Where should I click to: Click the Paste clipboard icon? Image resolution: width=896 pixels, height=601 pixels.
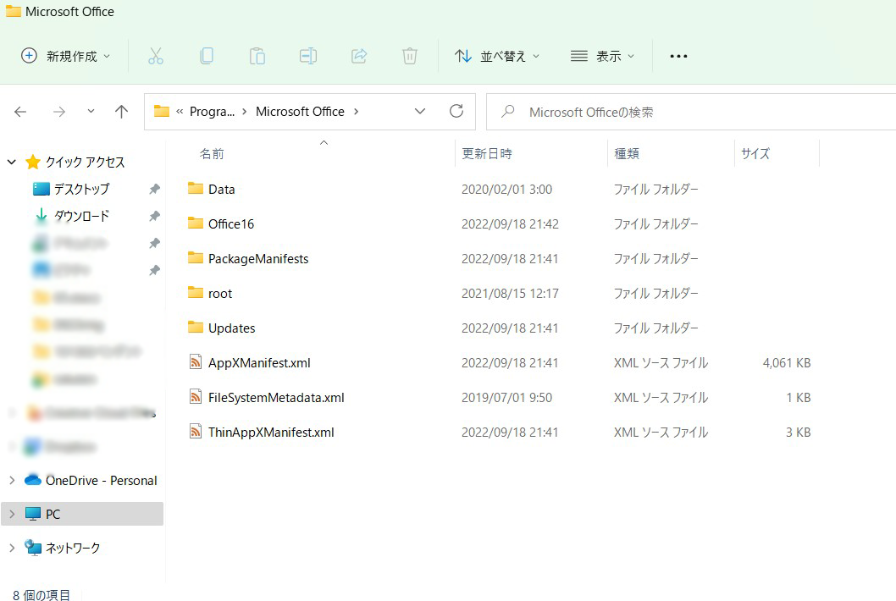click(257, 56)
